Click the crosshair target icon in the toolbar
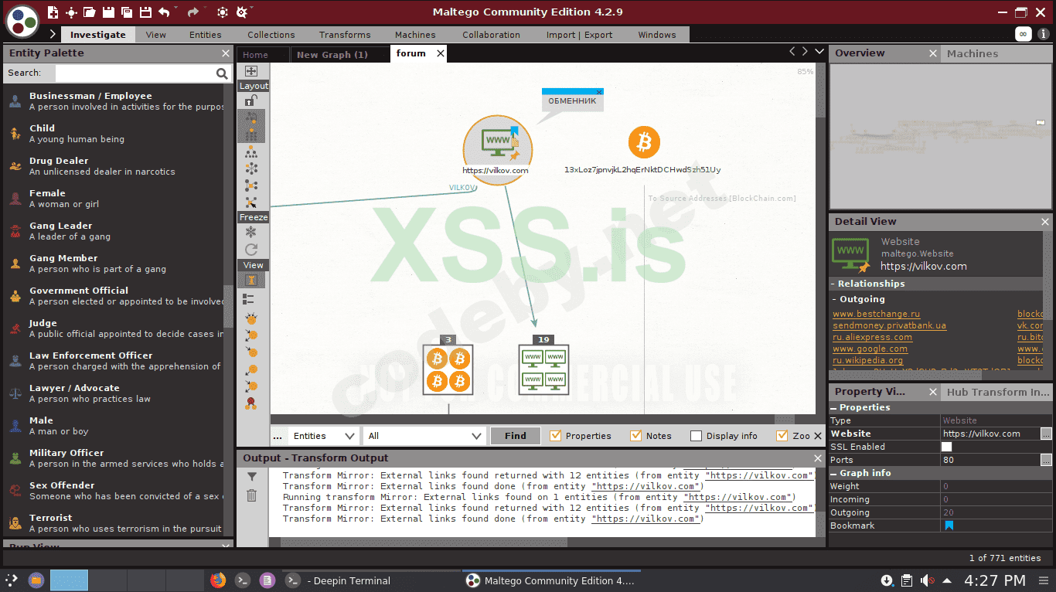The width and height of the screenshot is (1056, 592). point(71,12)
